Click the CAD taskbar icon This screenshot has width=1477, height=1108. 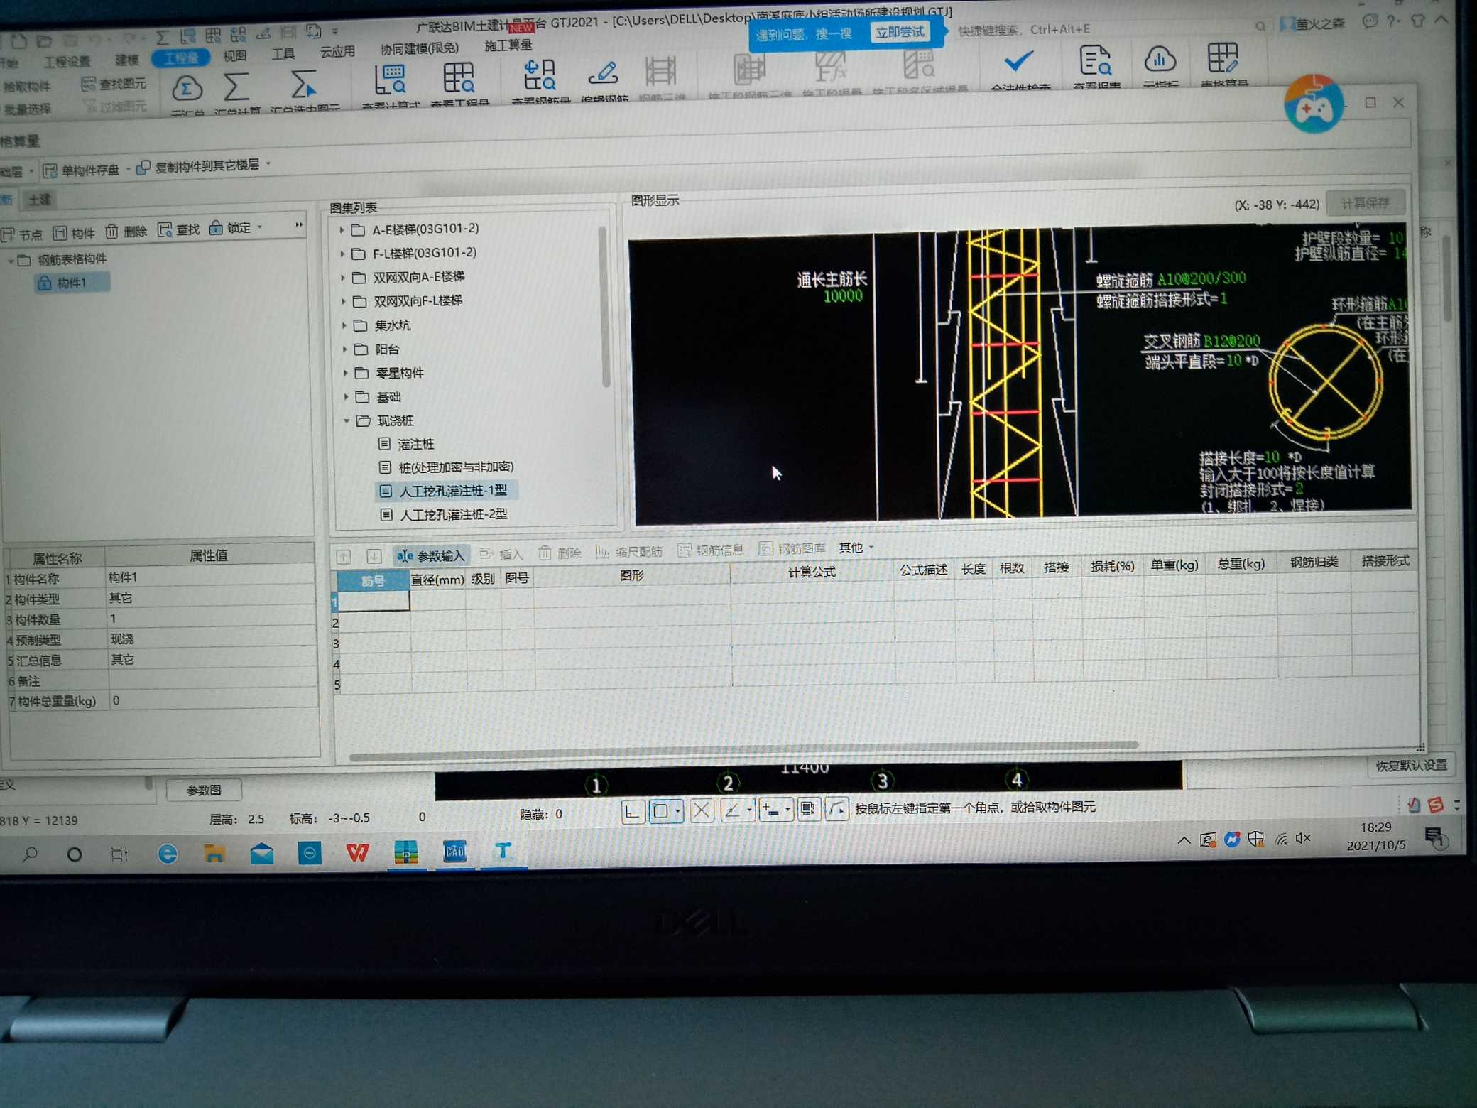click(x=454, y=851)
